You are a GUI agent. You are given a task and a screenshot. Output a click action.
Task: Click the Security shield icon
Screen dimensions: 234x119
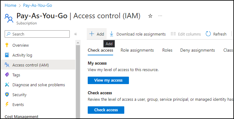7,95
